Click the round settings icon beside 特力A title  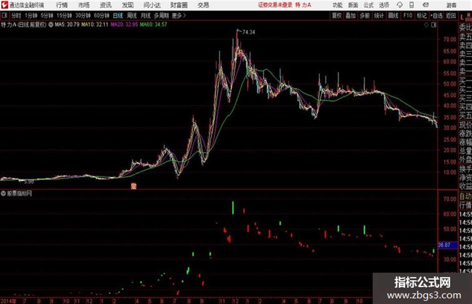click(x=51, y=24)
